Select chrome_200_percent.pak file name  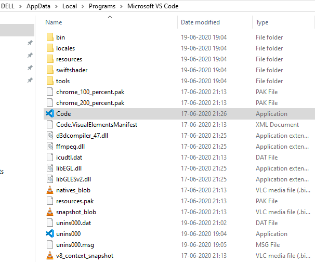(90, 103)
